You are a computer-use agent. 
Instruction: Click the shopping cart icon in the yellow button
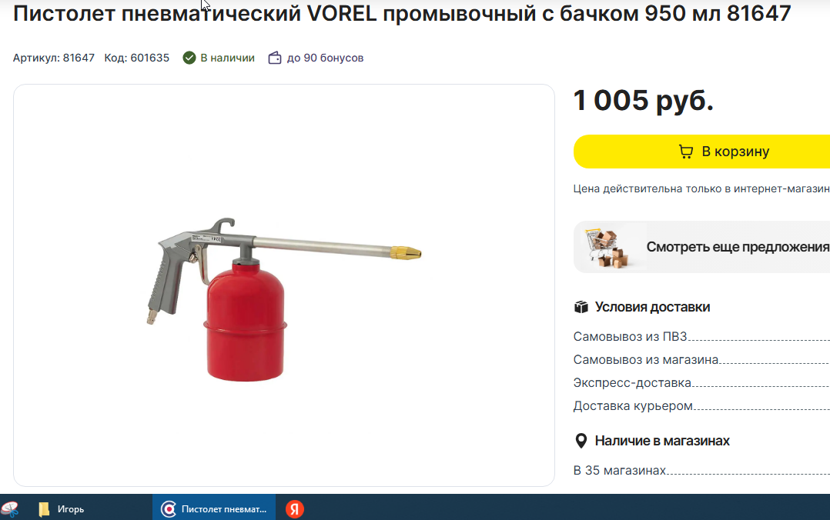click(686, 152)
